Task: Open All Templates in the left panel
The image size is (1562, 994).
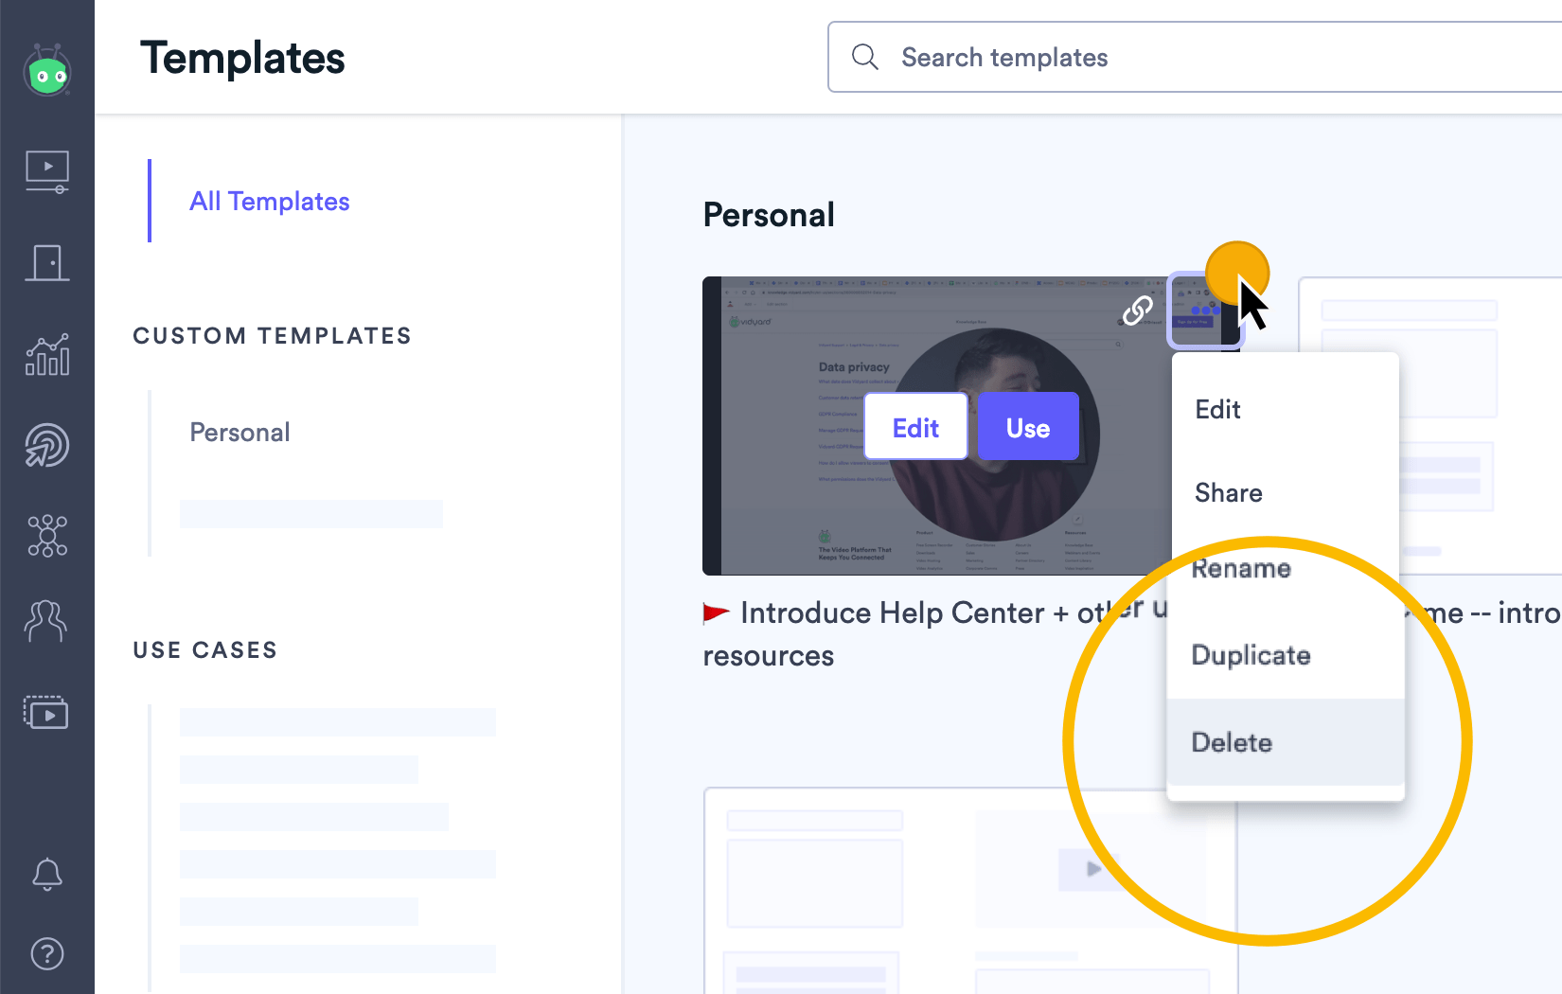Action: (269, 201)
